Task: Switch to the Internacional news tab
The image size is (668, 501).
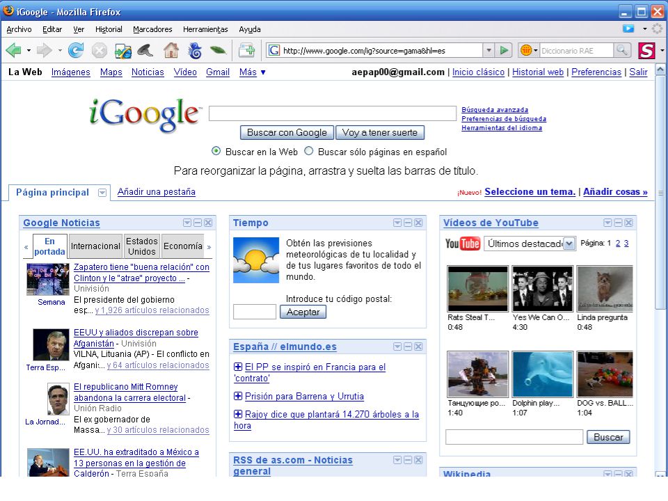Action: pos(95,246)
